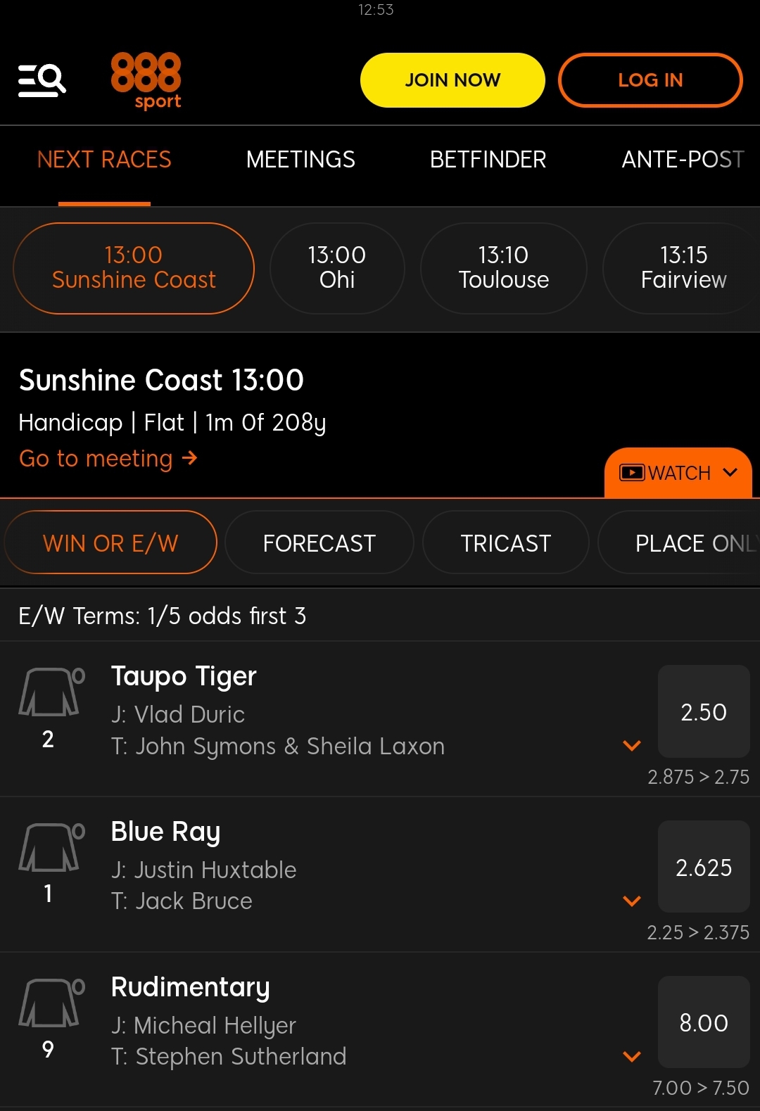Image resolution: width=760 pixels, height=1111 pixels.
Task: Expand Taupo Tiger's details chevron
Action: (631, 746)
